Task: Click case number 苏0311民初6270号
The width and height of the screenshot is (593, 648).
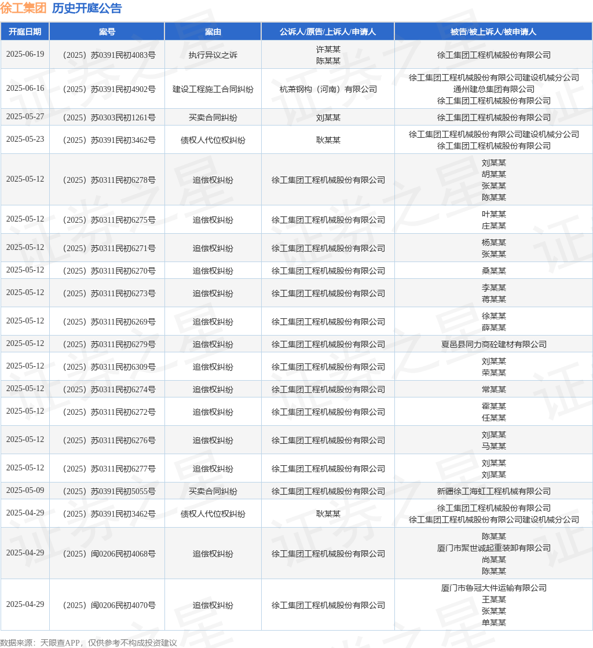Action: [x=109, y=271]
